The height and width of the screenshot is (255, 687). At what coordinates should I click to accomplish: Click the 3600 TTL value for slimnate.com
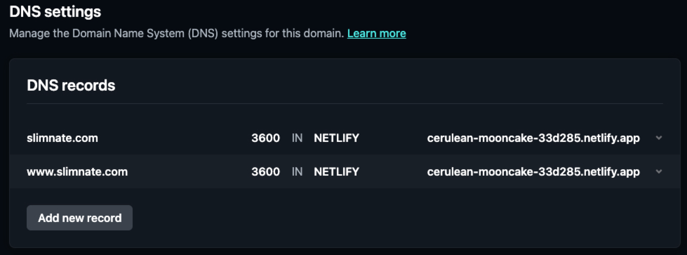click(x=266, y=138)
